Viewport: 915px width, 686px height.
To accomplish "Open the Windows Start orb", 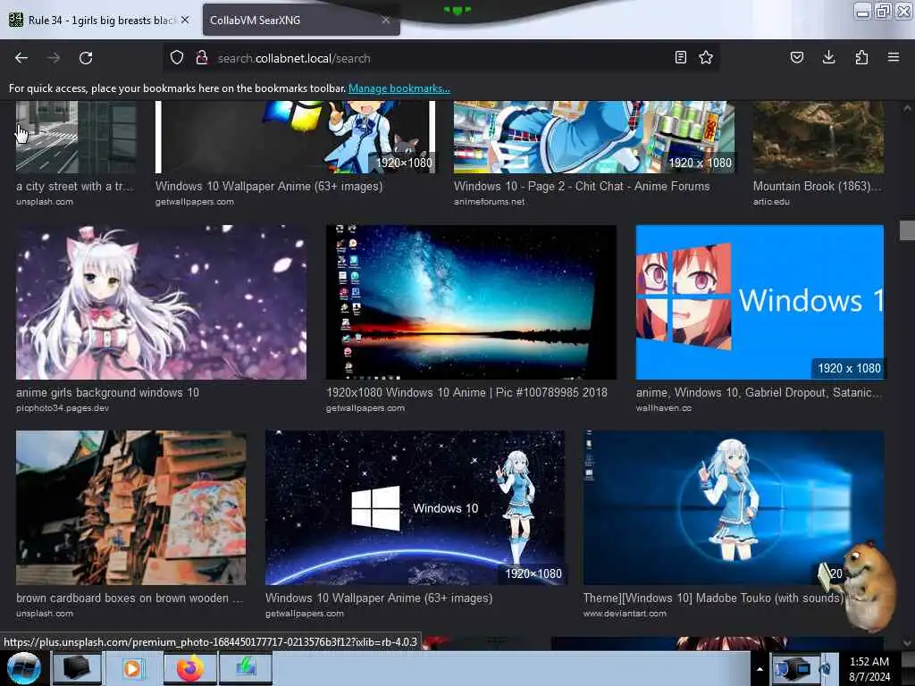I will [23, 668].
